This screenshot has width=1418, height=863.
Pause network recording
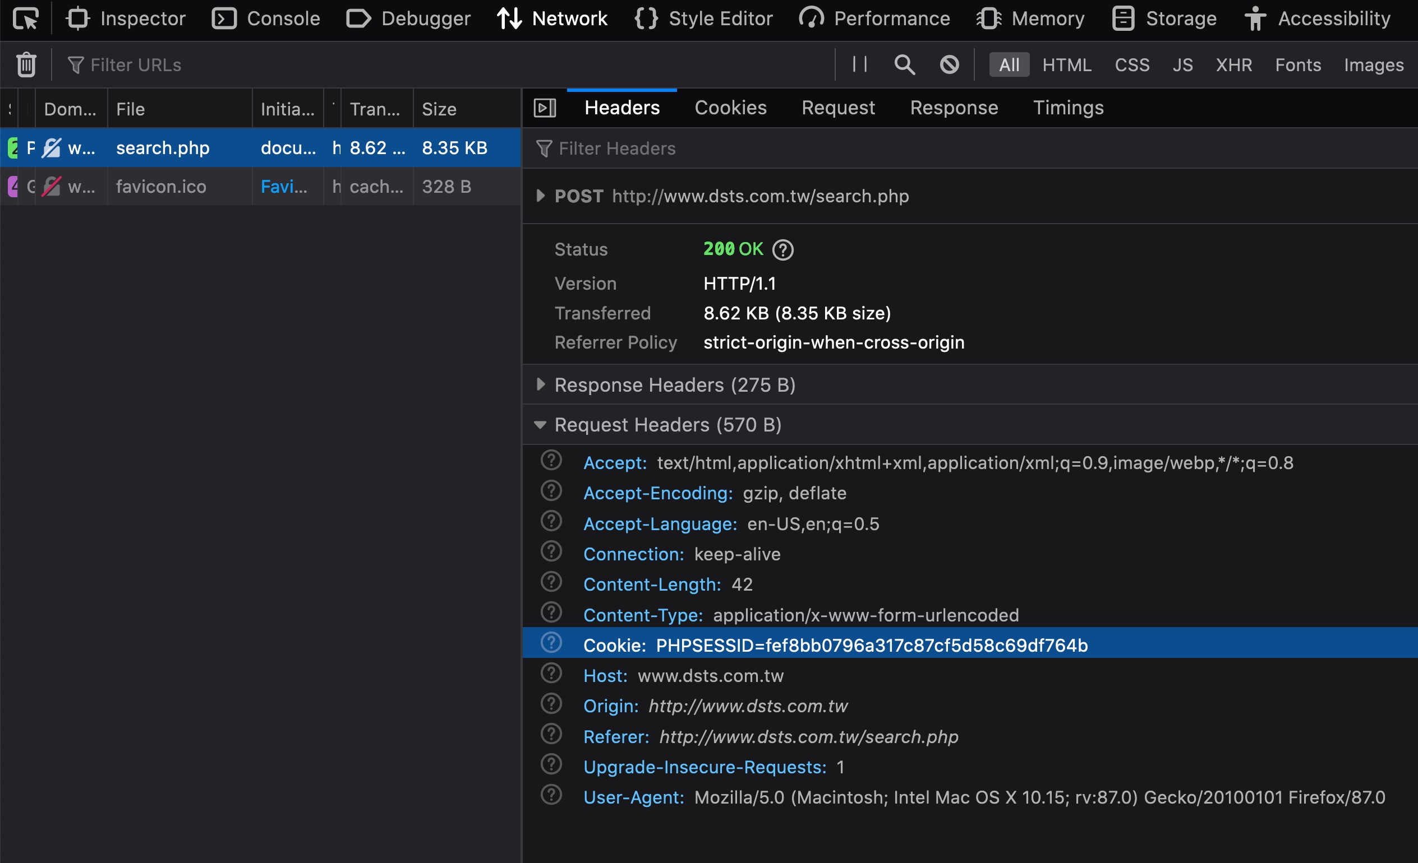(x=860, y=64)
